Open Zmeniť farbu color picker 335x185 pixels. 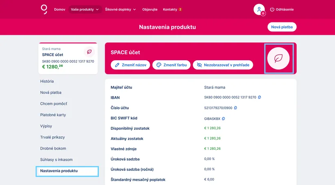[171, 65]
